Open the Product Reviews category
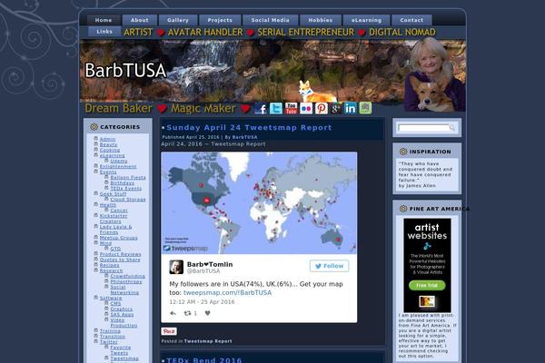 pyautogui.click(x=120, y=254)
